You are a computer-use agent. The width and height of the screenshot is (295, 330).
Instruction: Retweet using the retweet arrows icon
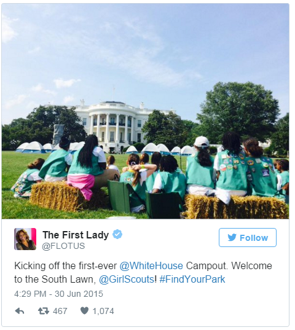click(x=44, y=311)
